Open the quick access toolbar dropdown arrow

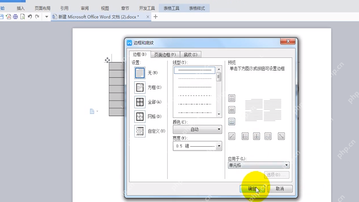point(47,17)
